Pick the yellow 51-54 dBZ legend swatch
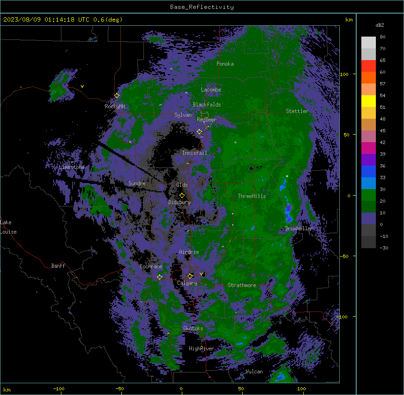Image resolution: width=404 pixels, height=395 pixels. [368, 101]
